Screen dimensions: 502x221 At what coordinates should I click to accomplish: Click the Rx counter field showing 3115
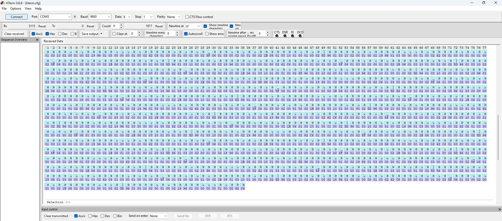tap(22, 26)
